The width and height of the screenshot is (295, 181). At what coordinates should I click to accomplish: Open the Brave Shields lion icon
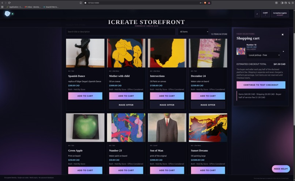205,3
